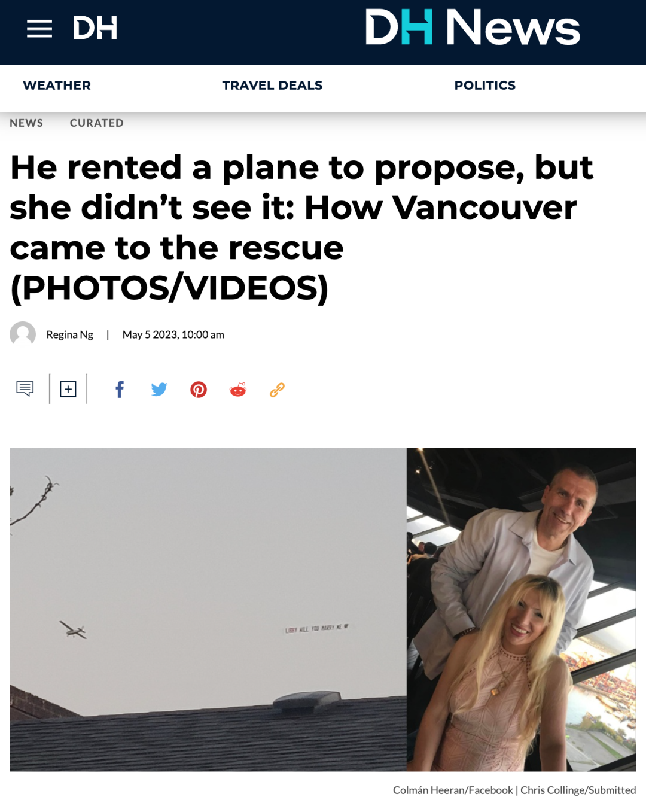Open the couple photo
The width and height of the screenshot is (646, 800).
coord(522,609)
